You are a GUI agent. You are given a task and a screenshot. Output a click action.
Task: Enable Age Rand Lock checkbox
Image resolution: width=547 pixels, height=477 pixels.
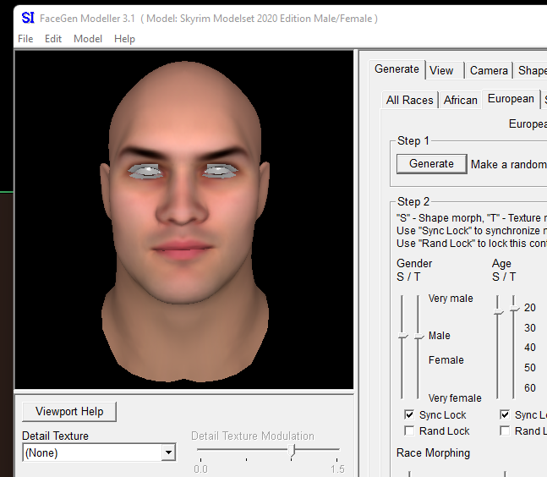(x=505, y=430)
